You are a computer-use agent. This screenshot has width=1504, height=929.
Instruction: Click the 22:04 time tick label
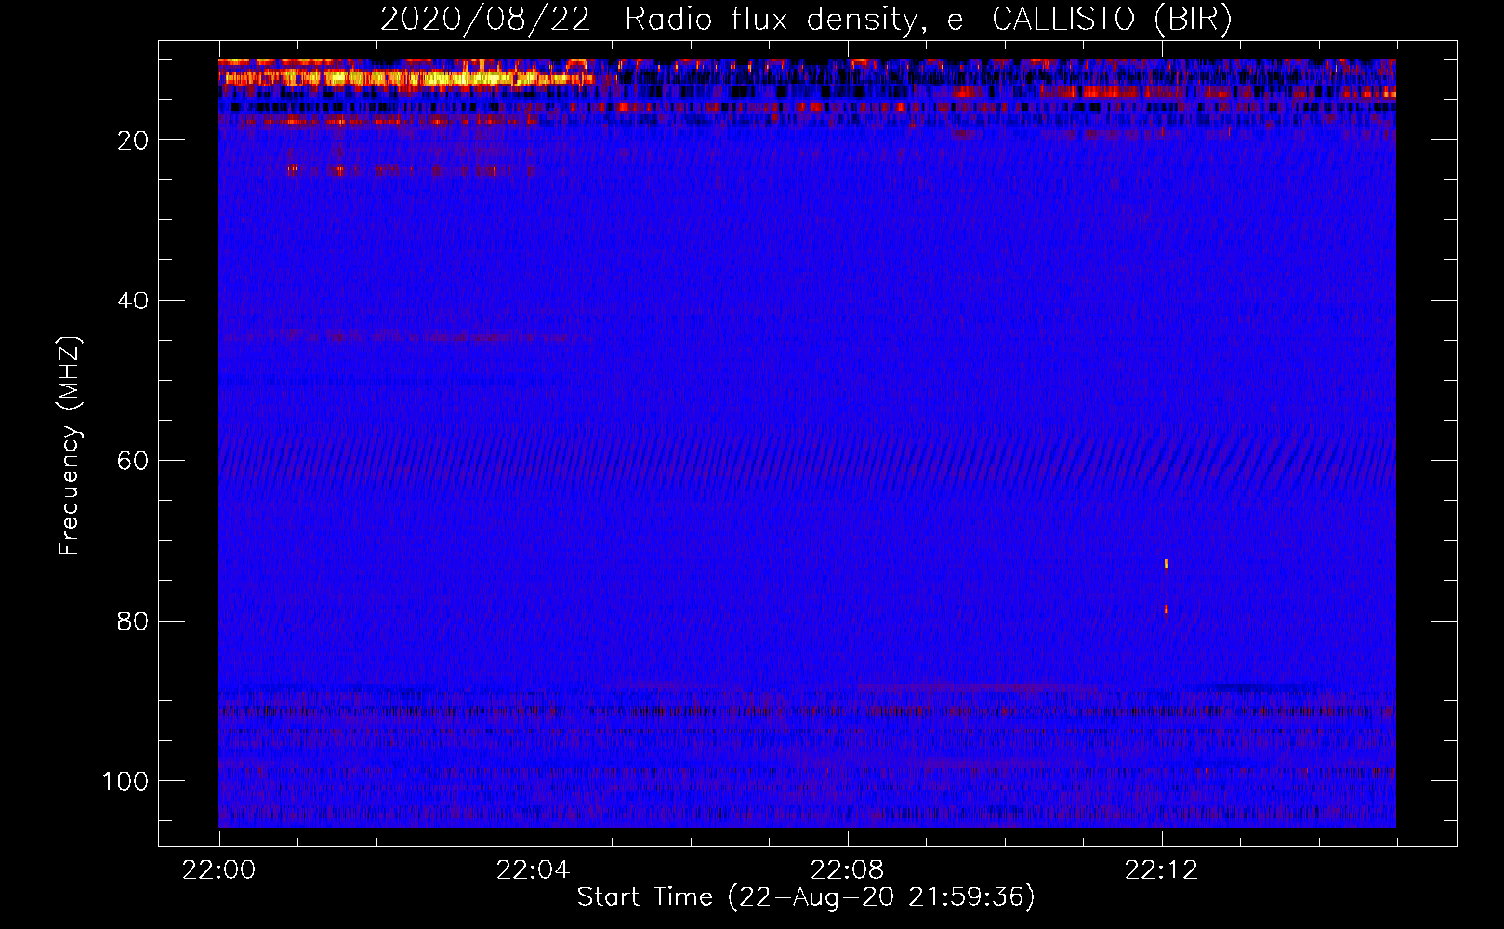pos(533,870)
